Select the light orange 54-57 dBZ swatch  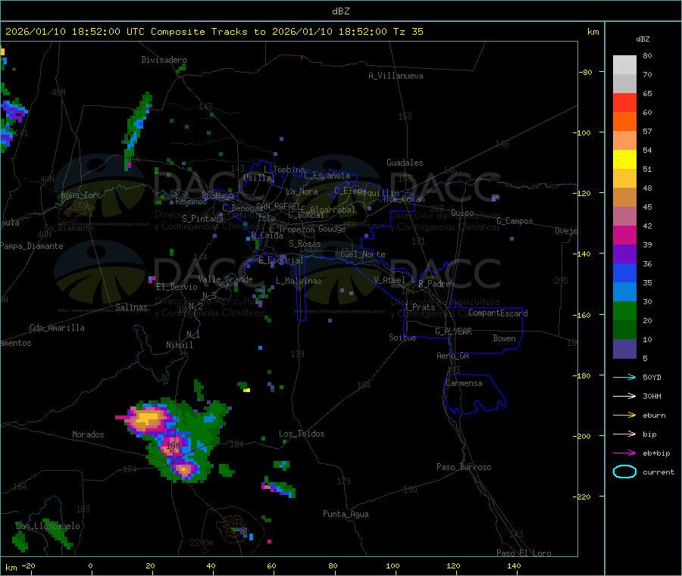click(x=624, y=140)
